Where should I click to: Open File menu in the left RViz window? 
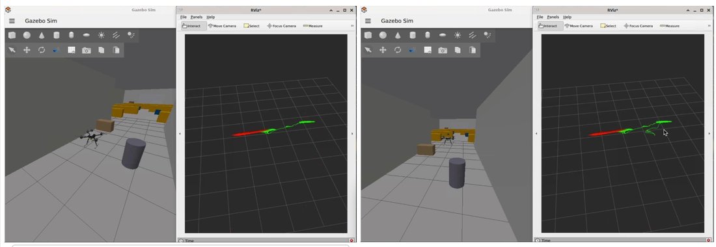click(x=183, y=17)
